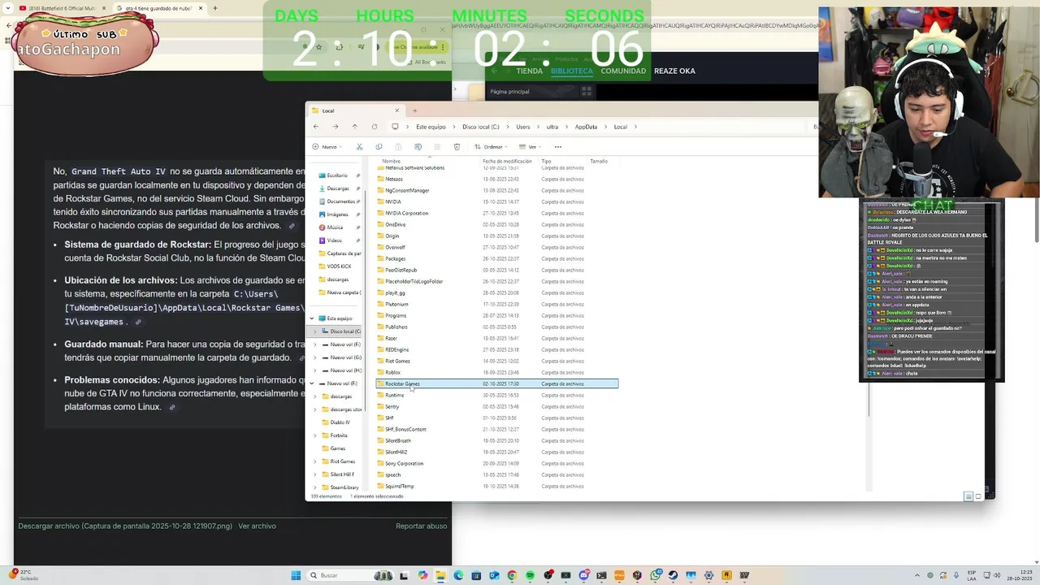Viewport: 1040px width, 585px height.
Task: Open the Nuevo dropdown in Explorer
Action: 327,147
